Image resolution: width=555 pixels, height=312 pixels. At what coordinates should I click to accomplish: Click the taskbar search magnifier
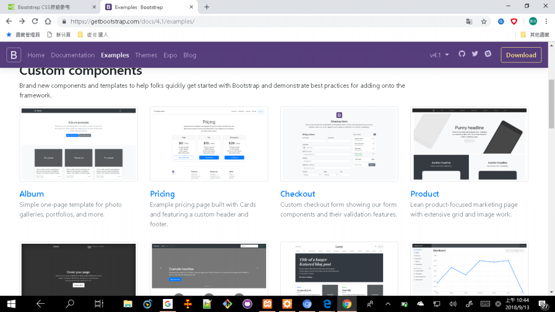[70, 303]
